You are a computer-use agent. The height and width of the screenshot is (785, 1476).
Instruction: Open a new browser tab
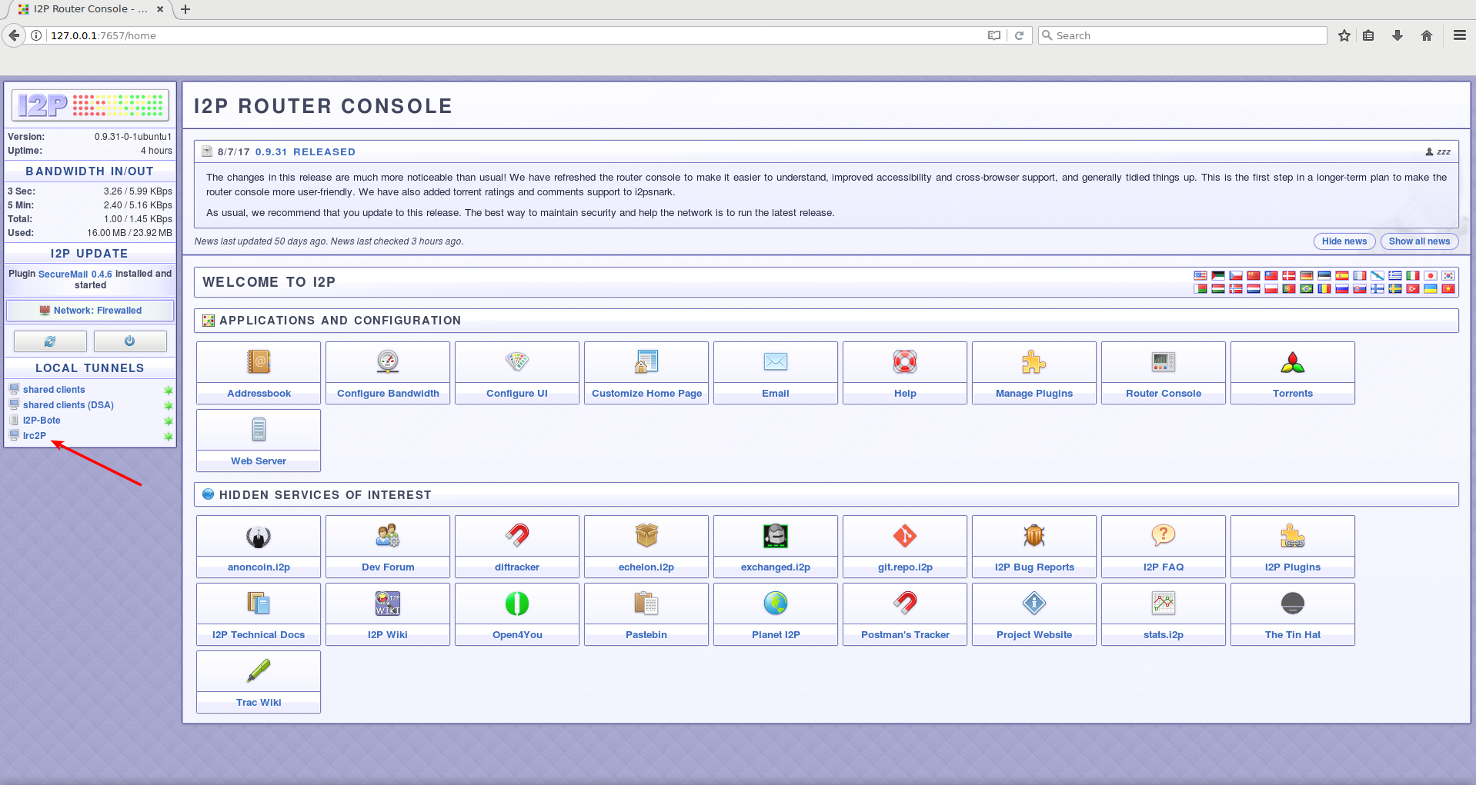185,9
